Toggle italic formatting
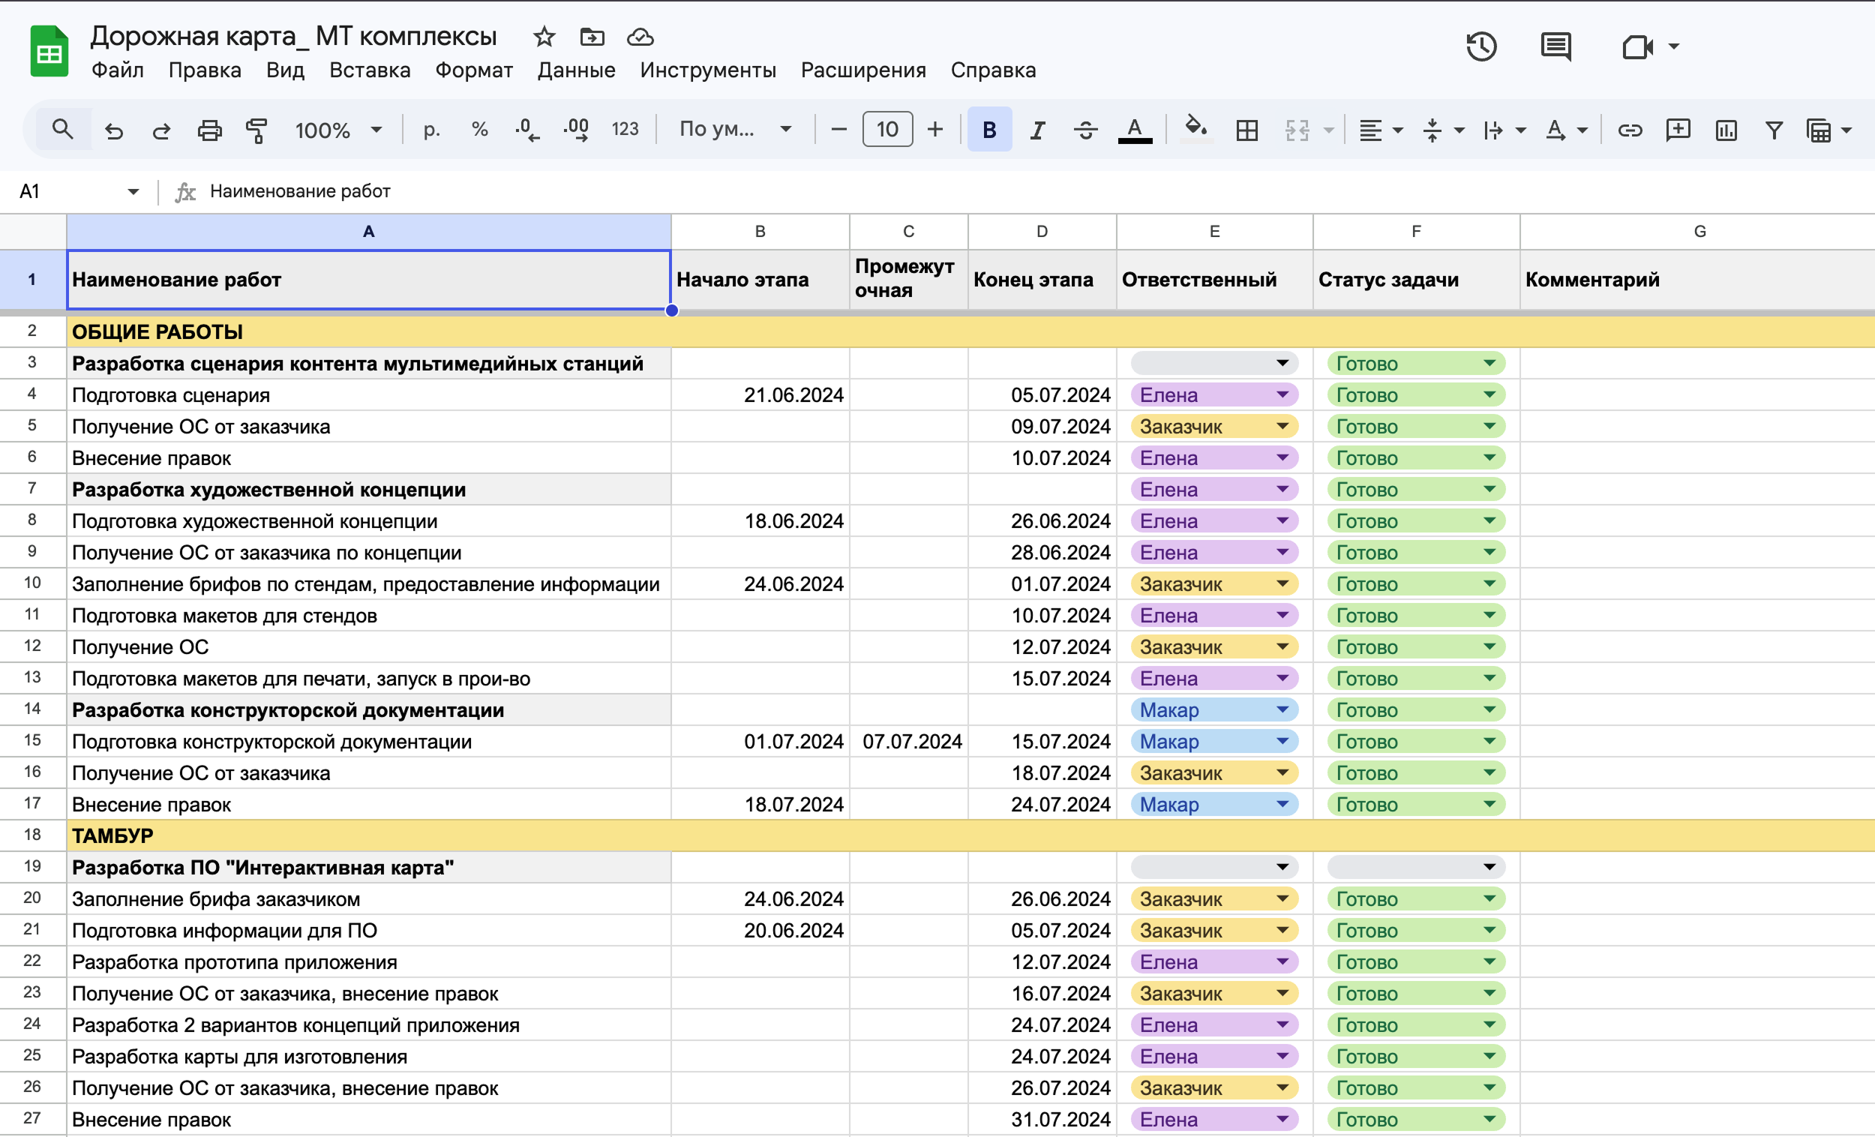This screenshot has width=1875, height=1137. (1037, 130)
